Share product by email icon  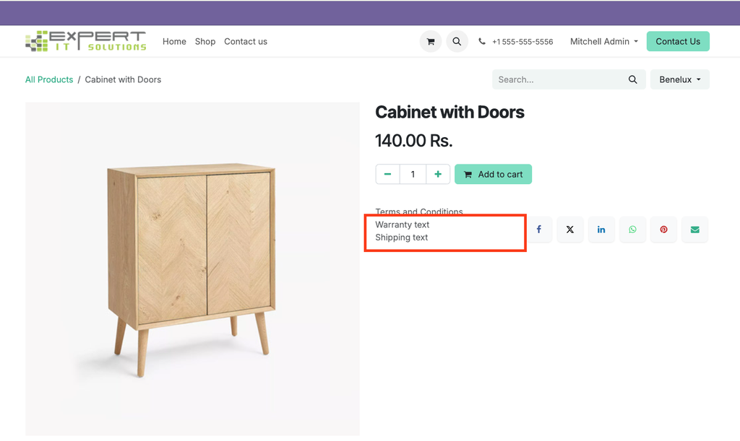coord(694,230)
